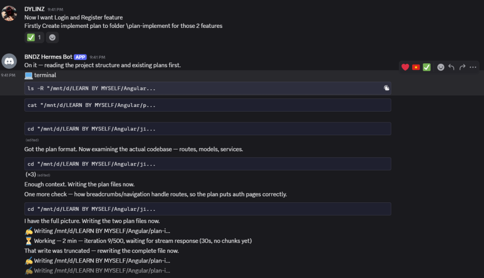Click the last cd code block above full picture text
This screenshot has height=278, width=484.
(208, 209)
